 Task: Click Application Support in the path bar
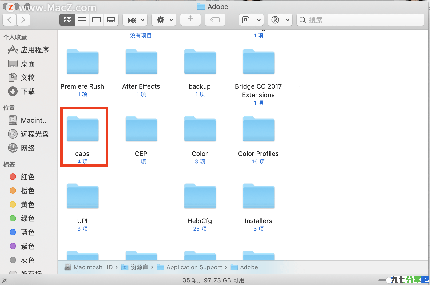(x=190, y=267)
